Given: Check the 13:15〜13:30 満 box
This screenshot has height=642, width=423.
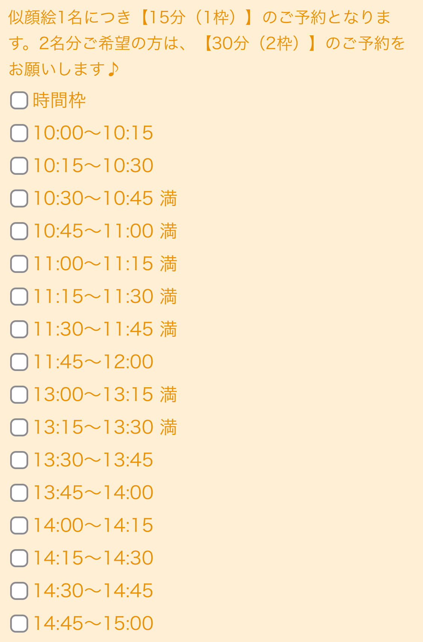Looking at the screenshot, I should pos(19,427).
